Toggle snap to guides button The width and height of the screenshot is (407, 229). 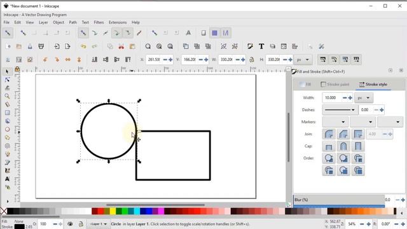pyautogui.click(x=226, y=33)
